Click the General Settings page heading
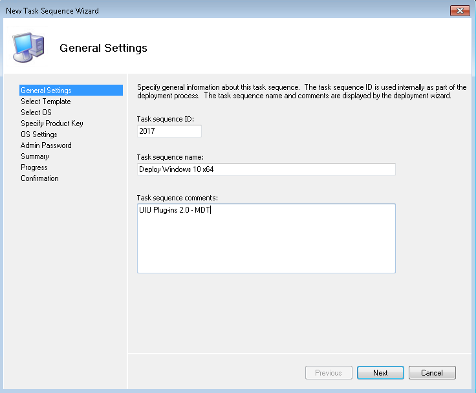476x393 pixels. tap(103, 48)
